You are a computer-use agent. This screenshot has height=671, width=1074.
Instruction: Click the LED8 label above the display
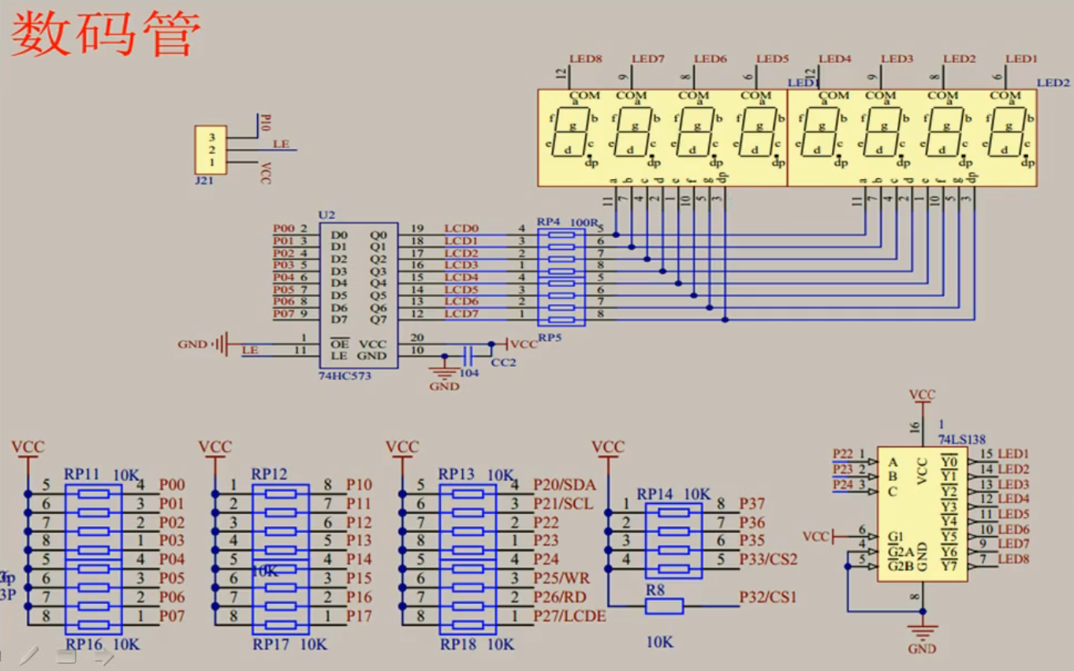point(586,58)
